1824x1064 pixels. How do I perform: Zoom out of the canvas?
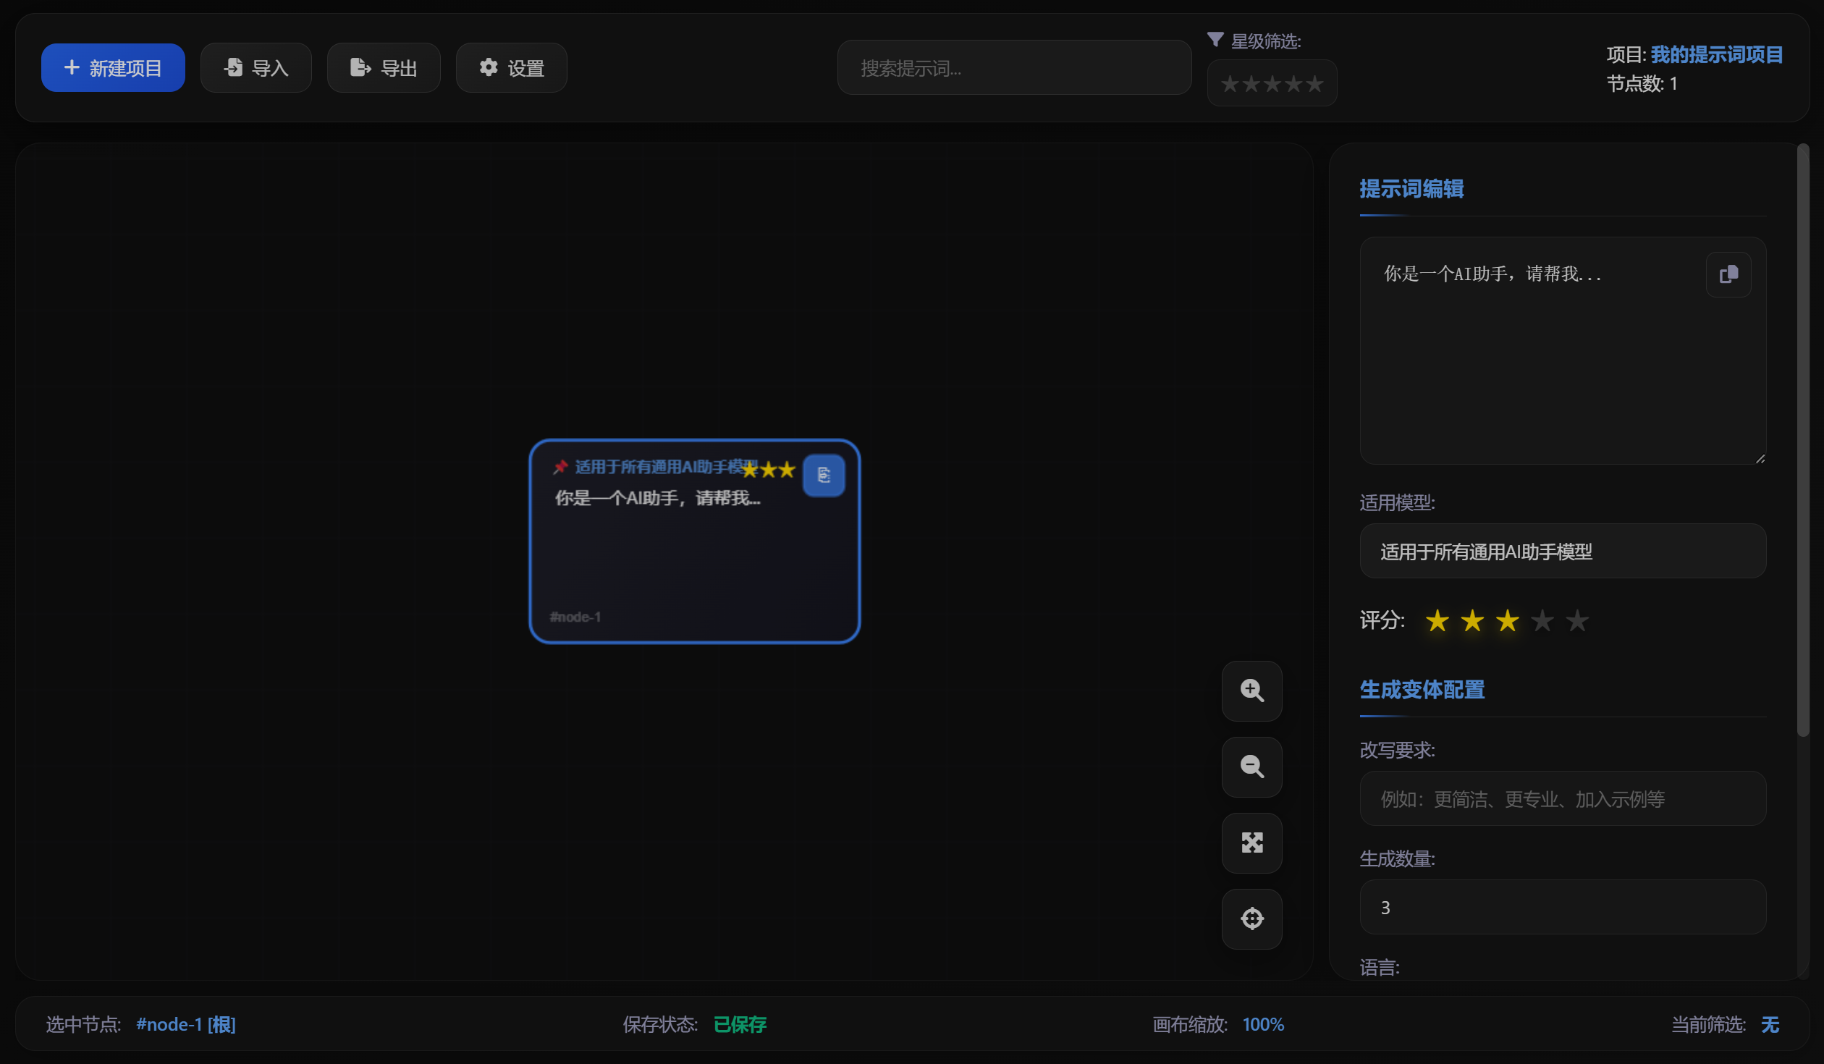pyautogui.click(x=1251, y=767)
